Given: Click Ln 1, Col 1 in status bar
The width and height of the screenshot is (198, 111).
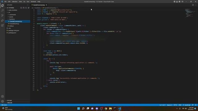Looking at the screenshot, I should [x=162, y=105].
